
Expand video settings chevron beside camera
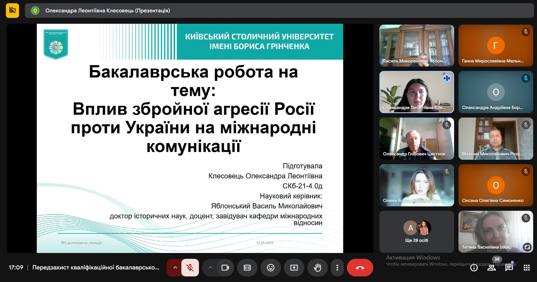(x=210, y=268)
